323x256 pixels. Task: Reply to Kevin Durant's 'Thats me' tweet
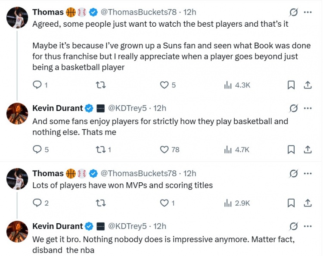point(37,150)
